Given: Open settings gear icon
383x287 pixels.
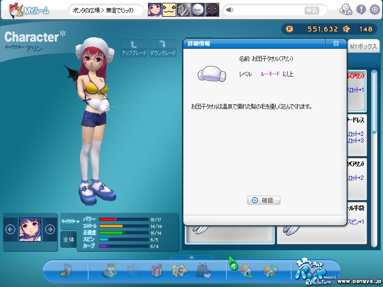Looking at the screenshot, I should click(x=375, y=10).
